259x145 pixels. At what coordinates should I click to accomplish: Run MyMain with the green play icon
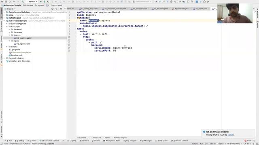coord(41,2)
